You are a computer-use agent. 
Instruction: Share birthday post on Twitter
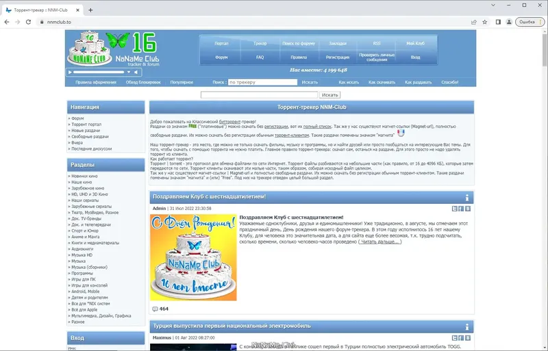point(454,209)
